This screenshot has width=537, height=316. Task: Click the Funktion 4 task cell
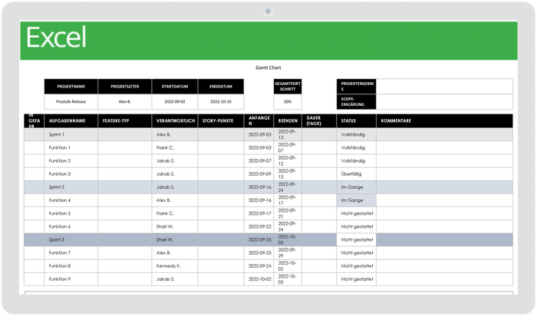point(71,200)
